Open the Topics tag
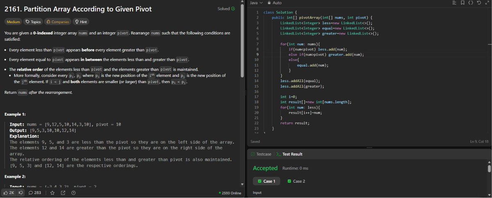The width and height of the screenshot is (492, 198). click(x=33, y=22)
